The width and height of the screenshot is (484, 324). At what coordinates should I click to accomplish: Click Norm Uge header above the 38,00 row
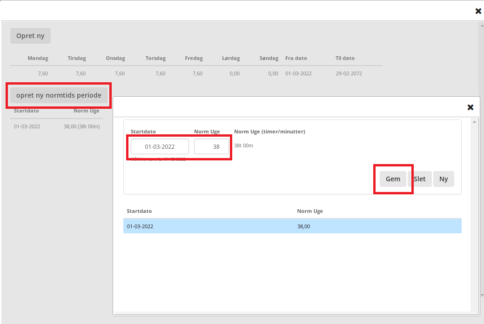(310, 211)
